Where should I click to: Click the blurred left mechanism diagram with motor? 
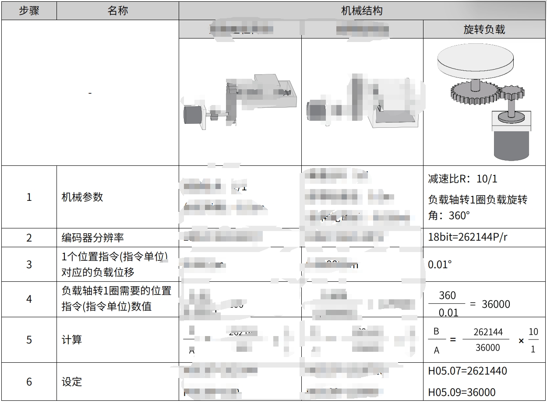[239, 102]
